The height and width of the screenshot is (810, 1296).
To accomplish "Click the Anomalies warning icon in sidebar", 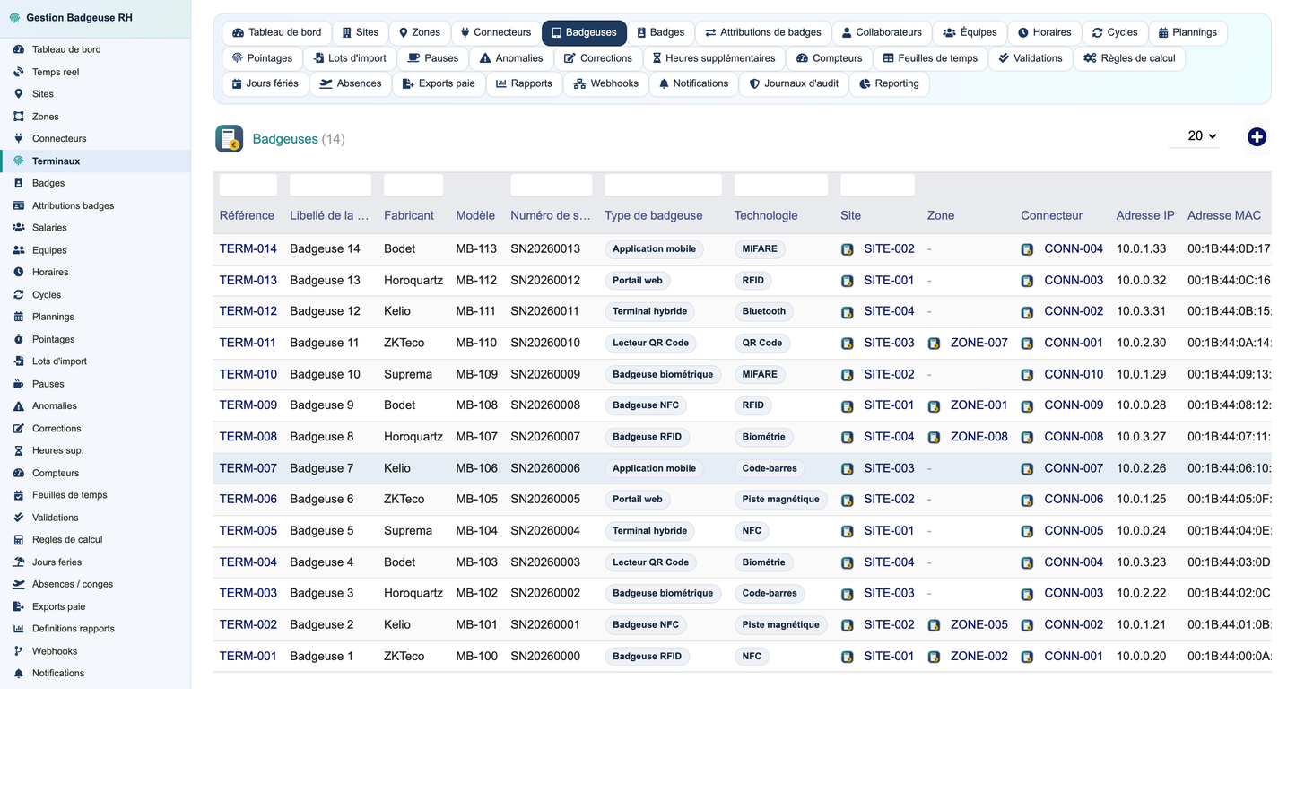I will pos(18,405).
